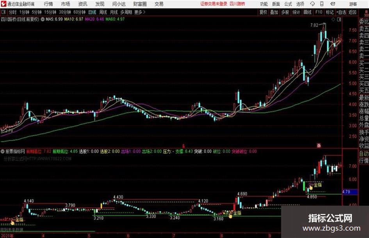Click the 涨 marker under the main chart
Screen dimensions: 369x238
tap(319, 145)
